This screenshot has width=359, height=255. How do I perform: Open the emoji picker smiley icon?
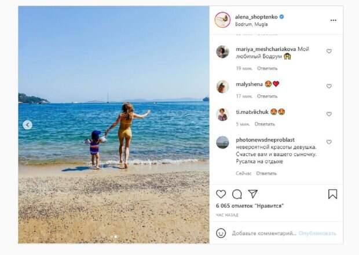point(221,233)
